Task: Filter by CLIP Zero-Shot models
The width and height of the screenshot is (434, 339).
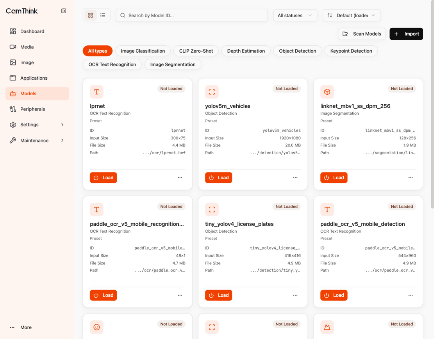Action: pos(196,51)
